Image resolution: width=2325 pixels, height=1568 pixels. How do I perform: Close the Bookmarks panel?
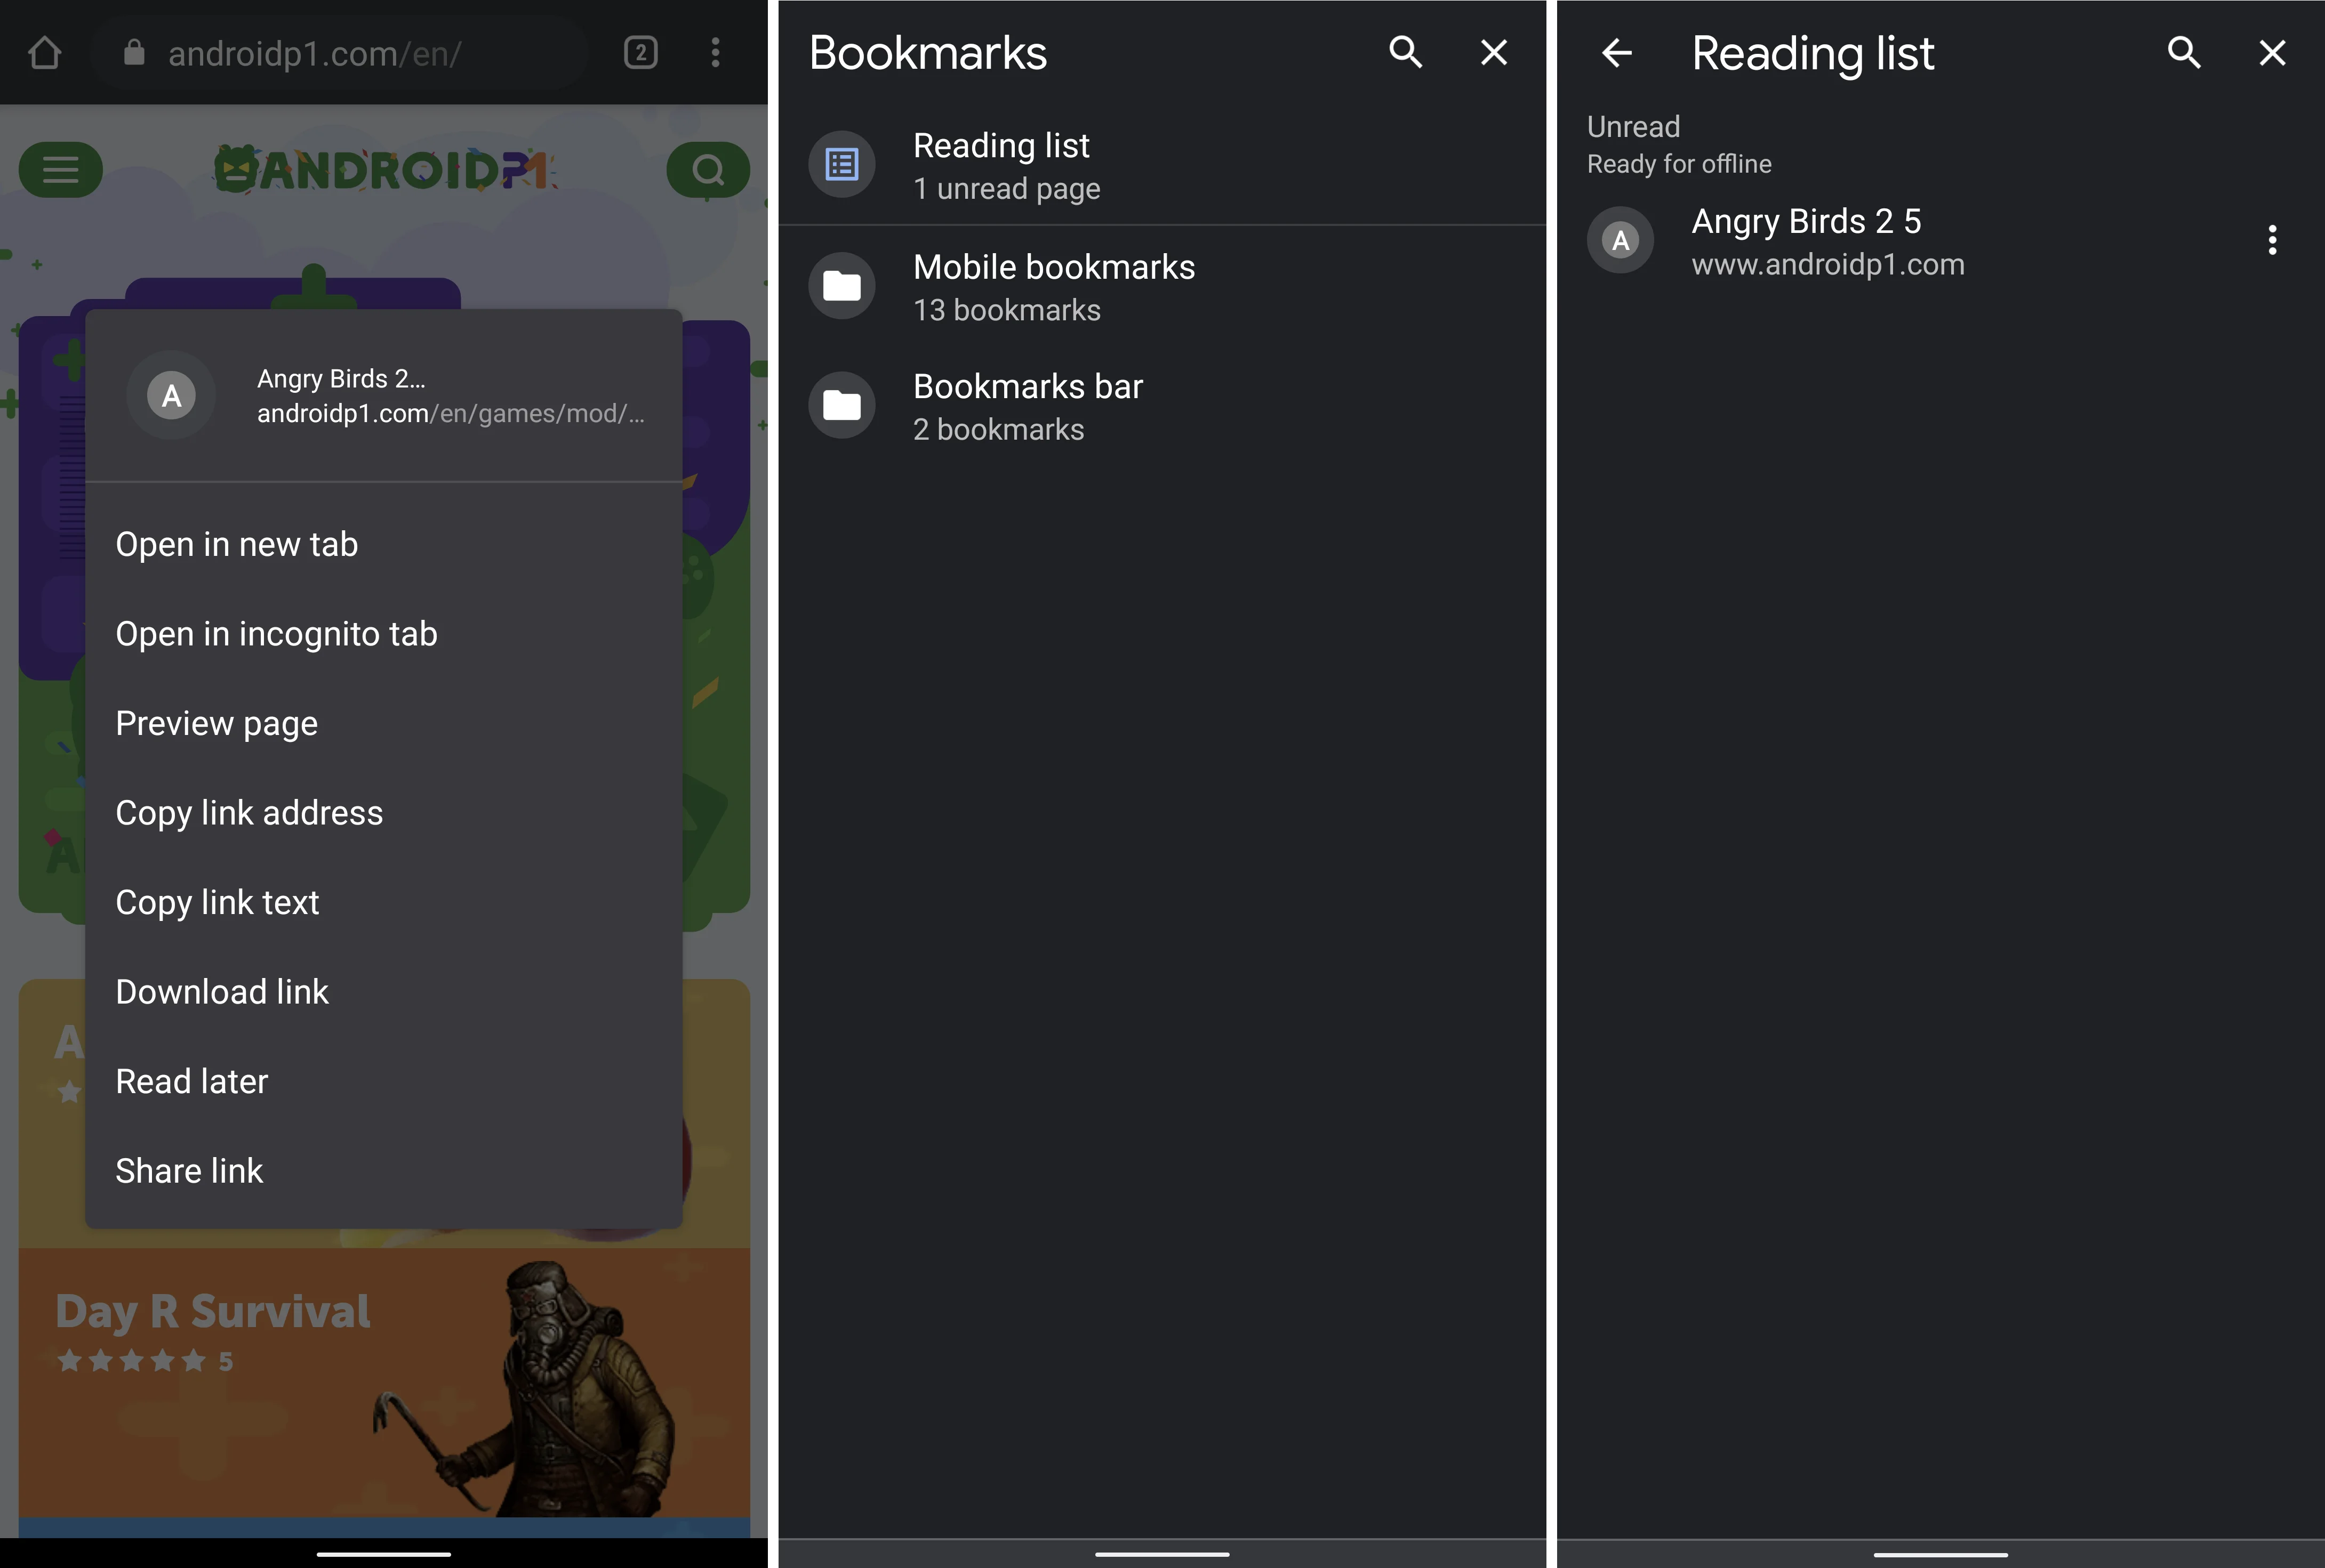point(1494,52)
